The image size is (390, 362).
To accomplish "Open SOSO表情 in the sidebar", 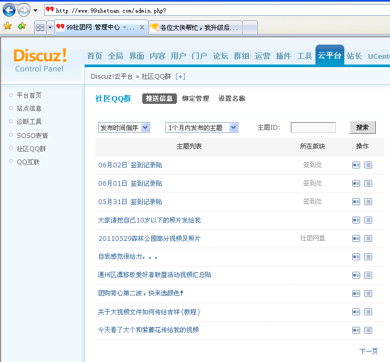I will point(33,135).
